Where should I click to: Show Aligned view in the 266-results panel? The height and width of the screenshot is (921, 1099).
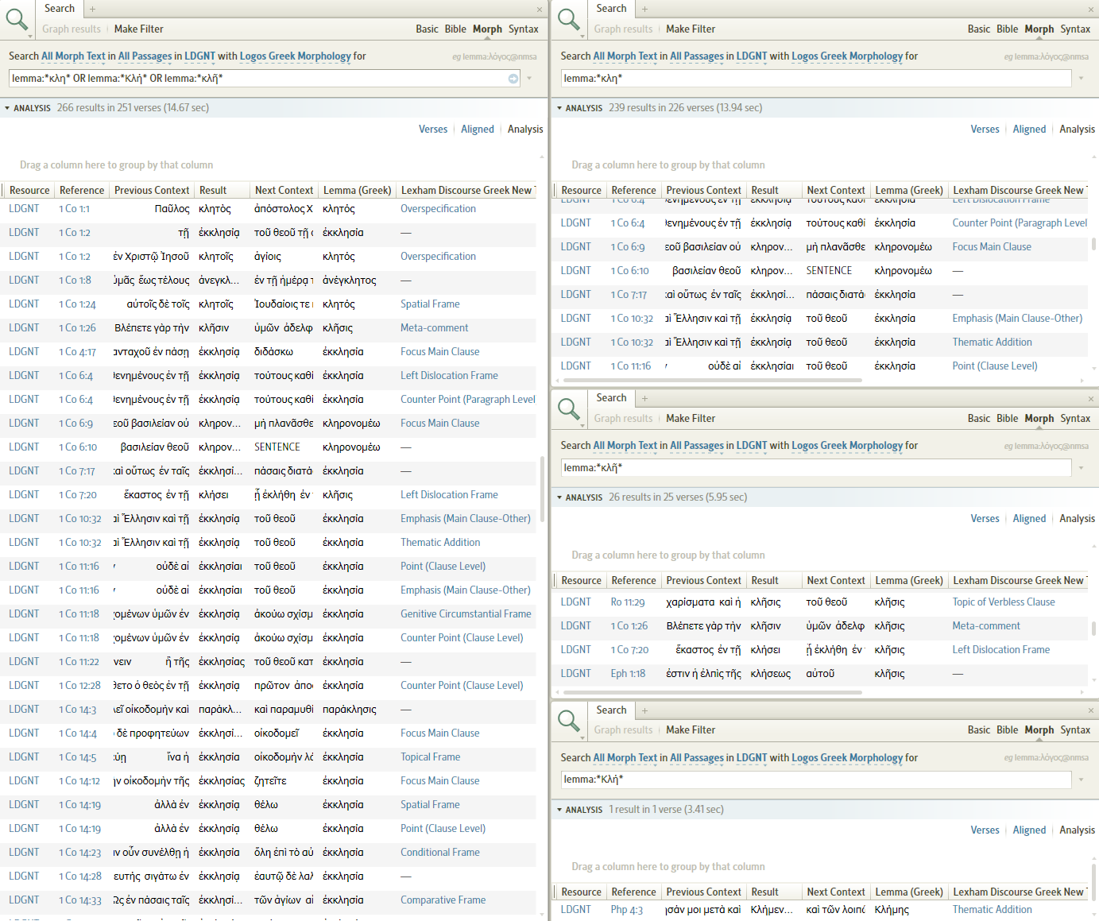[478, 130]
